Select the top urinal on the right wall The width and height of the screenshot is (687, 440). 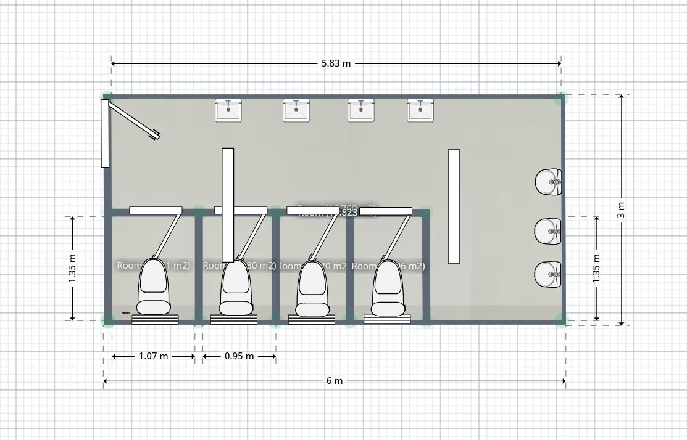pos(548,182)
